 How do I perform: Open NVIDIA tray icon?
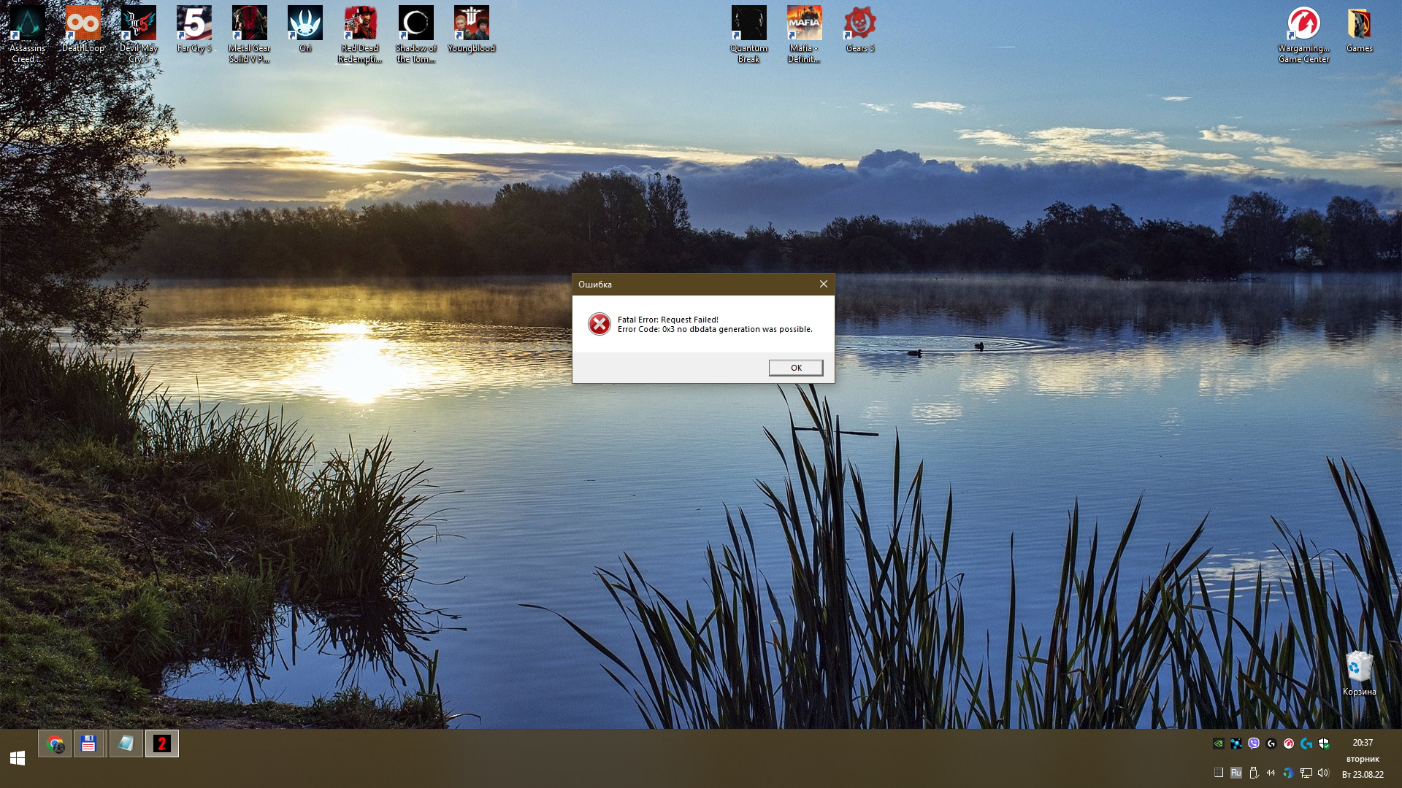pos(1218,743)
